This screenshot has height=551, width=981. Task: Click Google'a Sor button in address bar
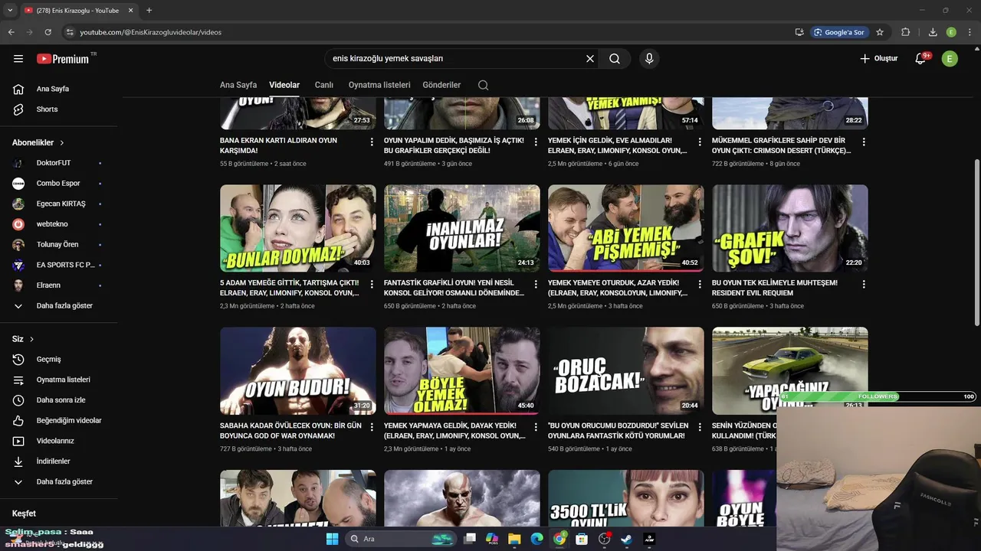click(x=839, y=32)
